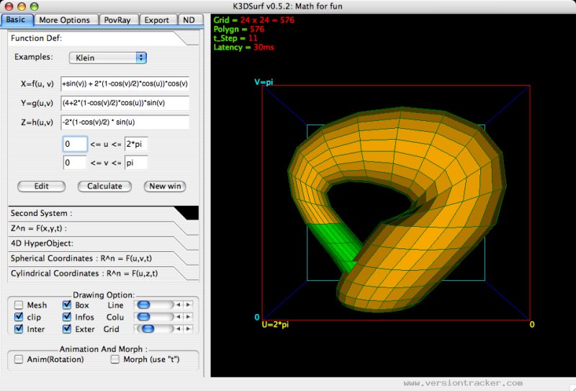This screenshot has width=576, height=391.
Task: Click the 'Latency = 30ms' info text
Action: pyautogui.click(x=243, y=47)
